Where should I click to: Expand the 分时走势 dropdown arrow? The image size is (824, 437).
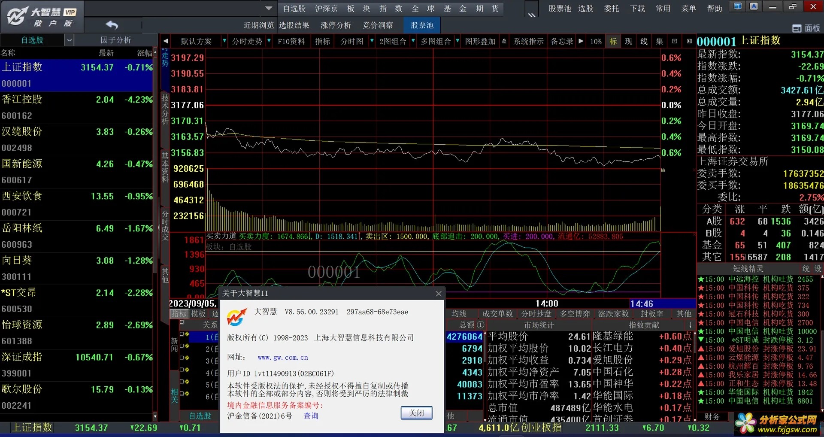269,41
